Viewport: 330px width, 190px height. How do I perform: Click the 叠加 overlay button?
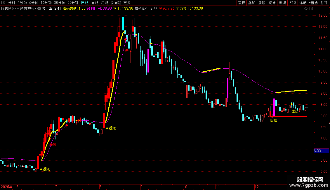click(x=251, y=3)
